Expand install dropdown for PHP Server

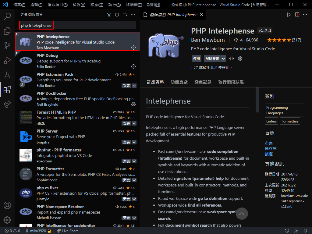click(x=134, y=142)
